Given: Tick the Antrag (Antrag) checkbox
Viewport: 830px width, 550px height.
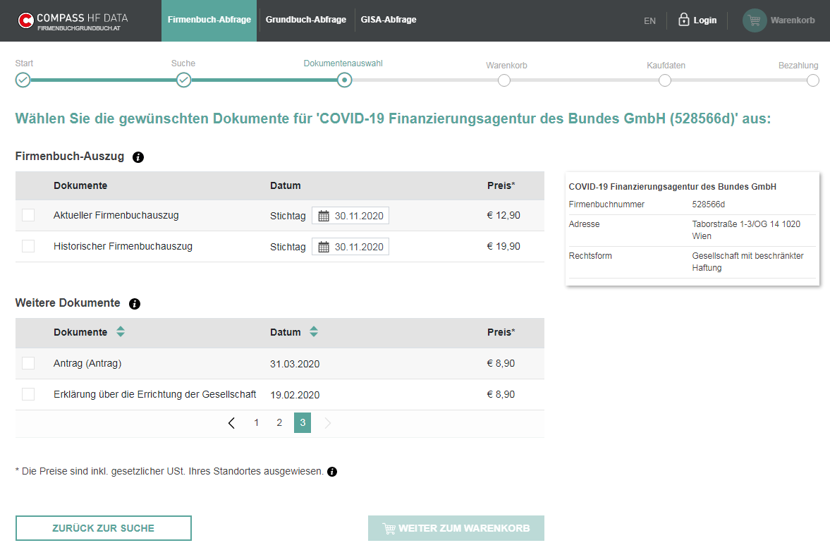Looking at the screenshot, I should [x=29, y=363].
